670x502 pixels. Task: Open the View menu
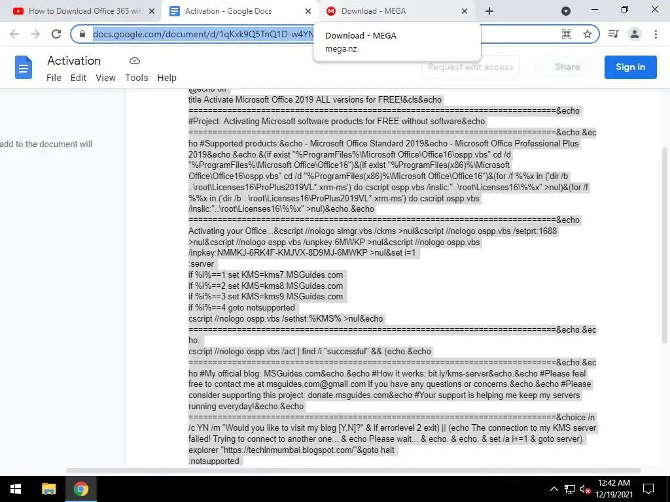105,78
